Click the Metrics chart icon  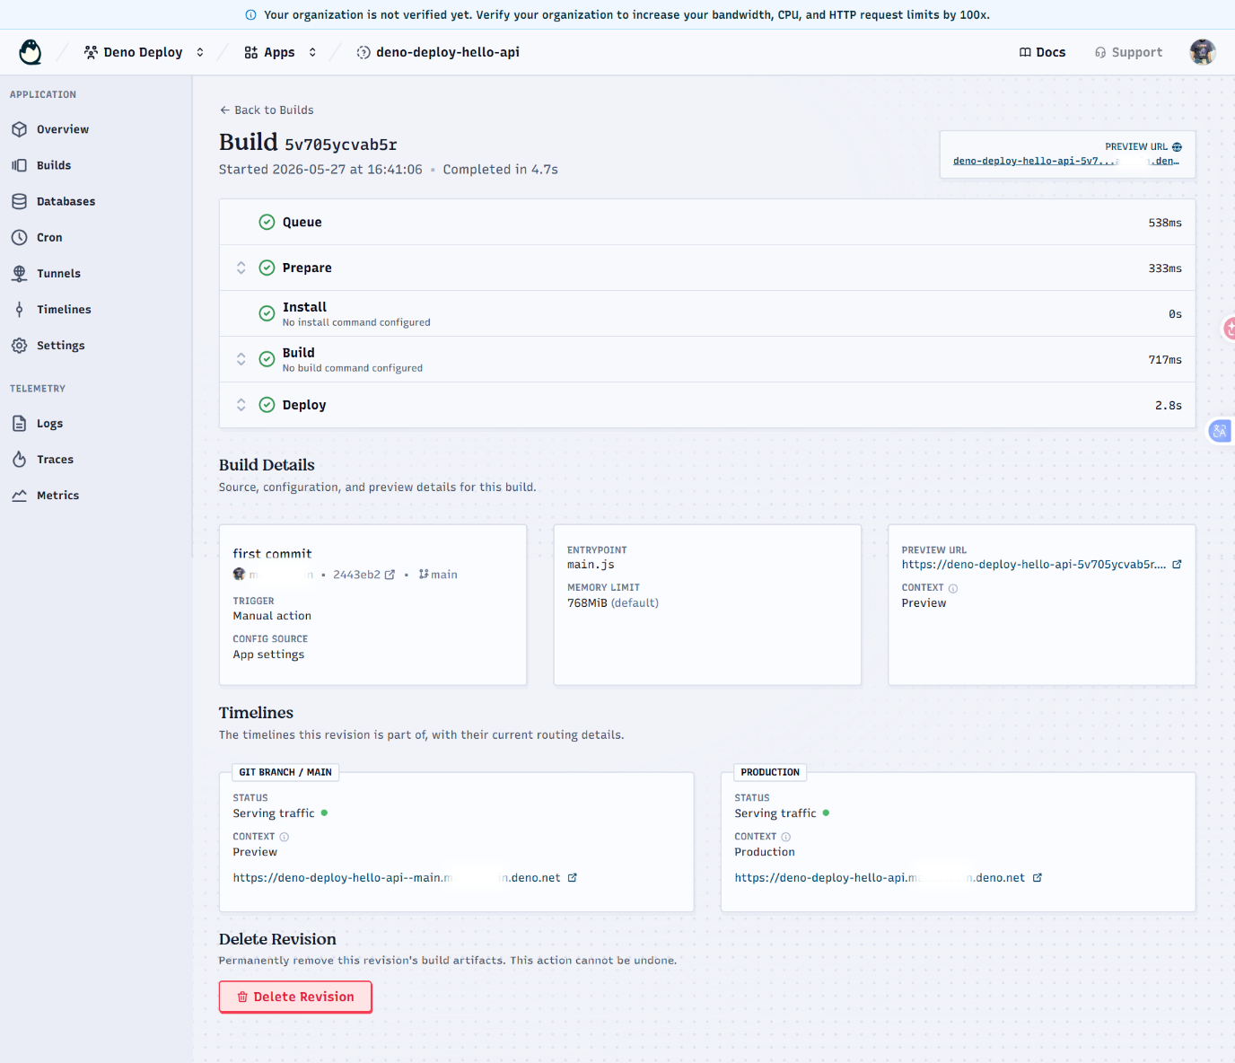point(19,495)
